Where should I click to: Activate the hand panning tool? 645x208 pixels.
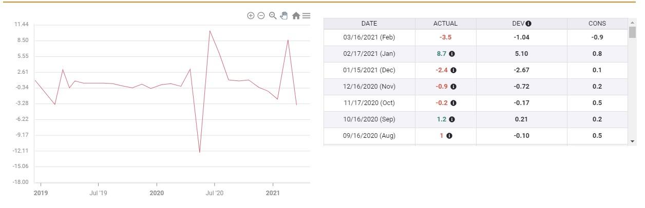(x=284, y=15)
